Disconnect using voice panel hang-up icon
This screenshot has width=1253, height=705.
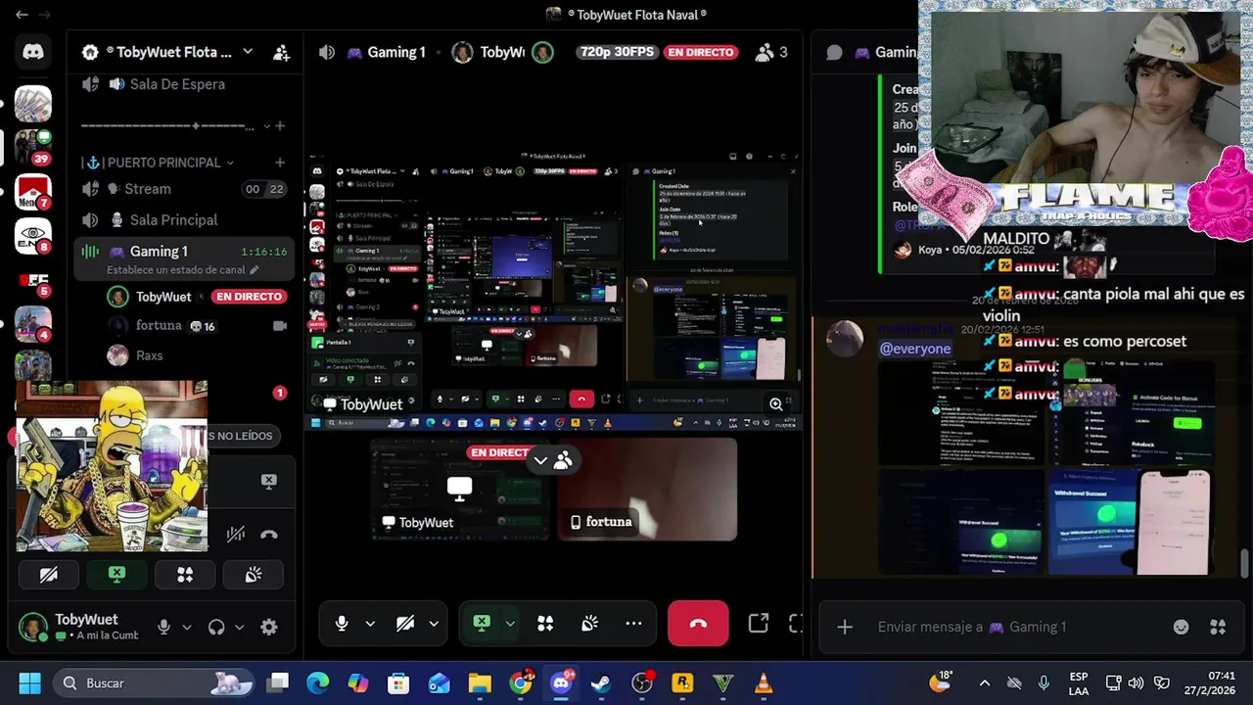[269, 535]
